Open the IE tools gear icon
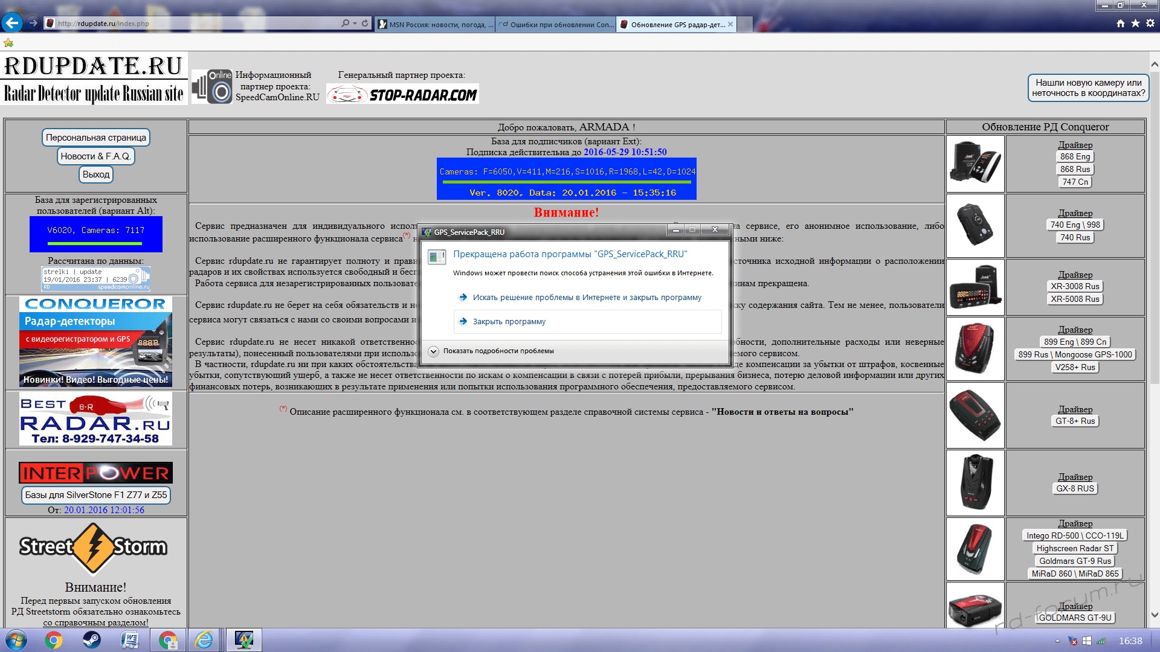Image resolution: width=1160 pixels, height=652 pixels. [1150, 23]
